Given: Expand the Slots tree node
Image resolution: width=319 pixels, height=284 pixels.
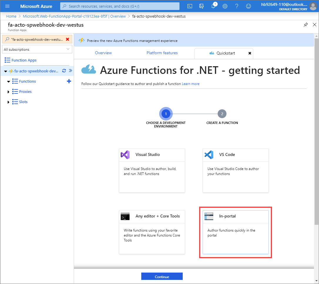Looking at the screenshot, I should point(8,102).
